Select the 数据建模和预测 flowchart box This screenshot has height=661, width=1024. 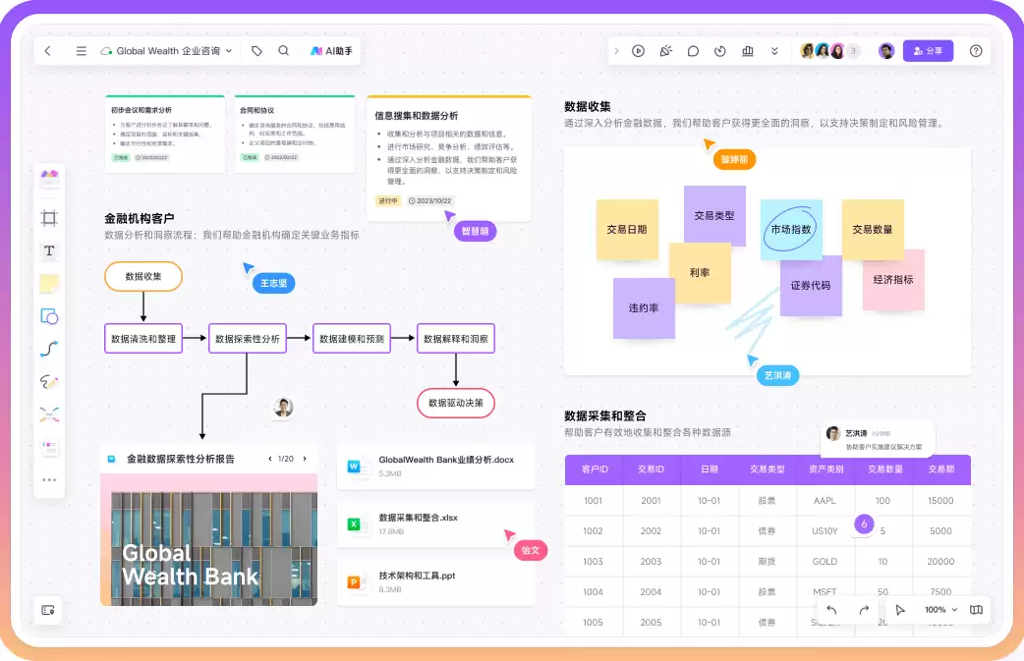(352, 339)
